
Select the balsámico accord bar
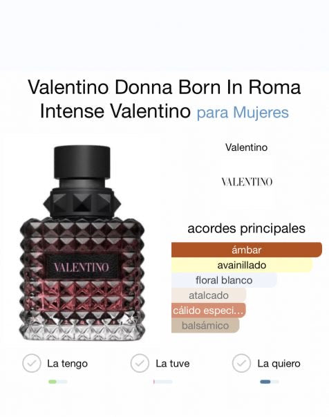tap(205, 326)
